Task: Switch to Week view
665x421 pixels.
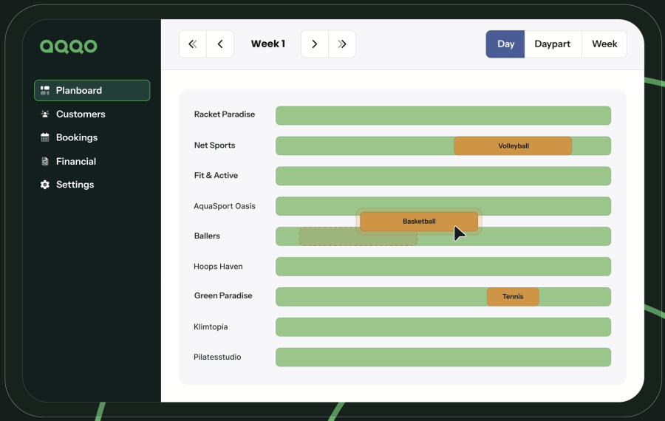Action: coord(604,44)
